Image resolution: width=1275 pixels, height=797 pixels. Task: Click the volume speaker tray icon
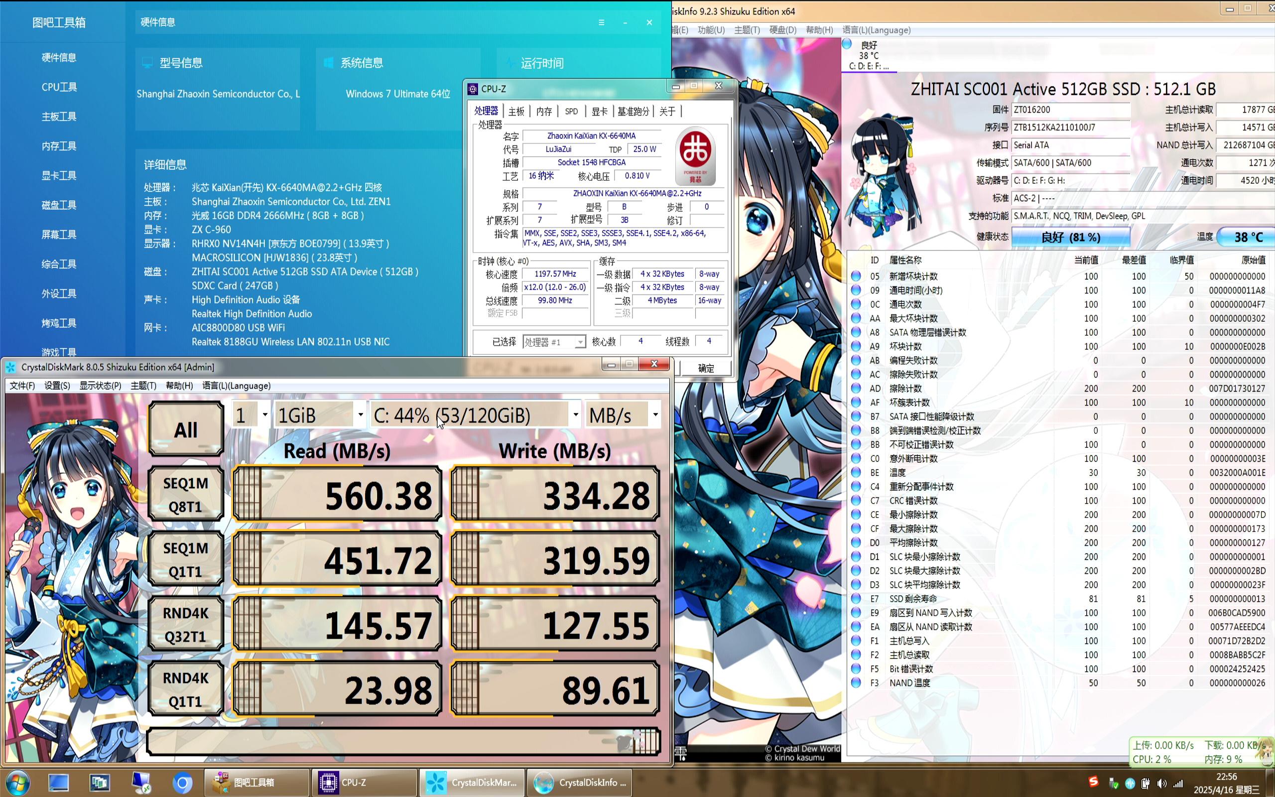pos(1161,784)
